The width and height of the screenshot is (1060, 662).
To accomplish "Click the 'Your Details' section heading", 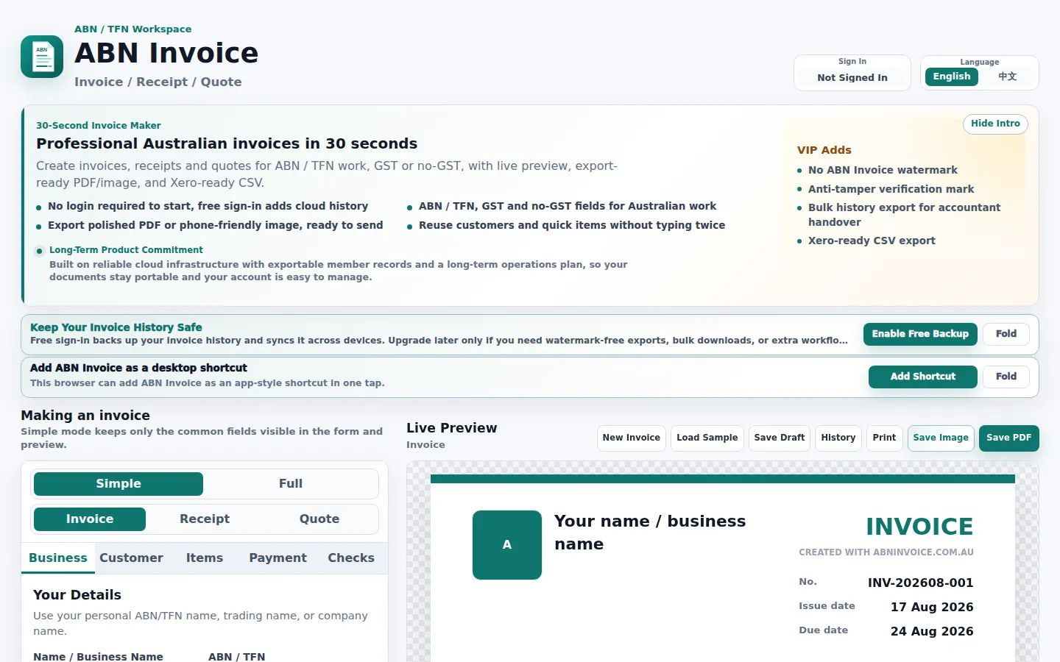I will pyautogui.click(x=77, y=595).
